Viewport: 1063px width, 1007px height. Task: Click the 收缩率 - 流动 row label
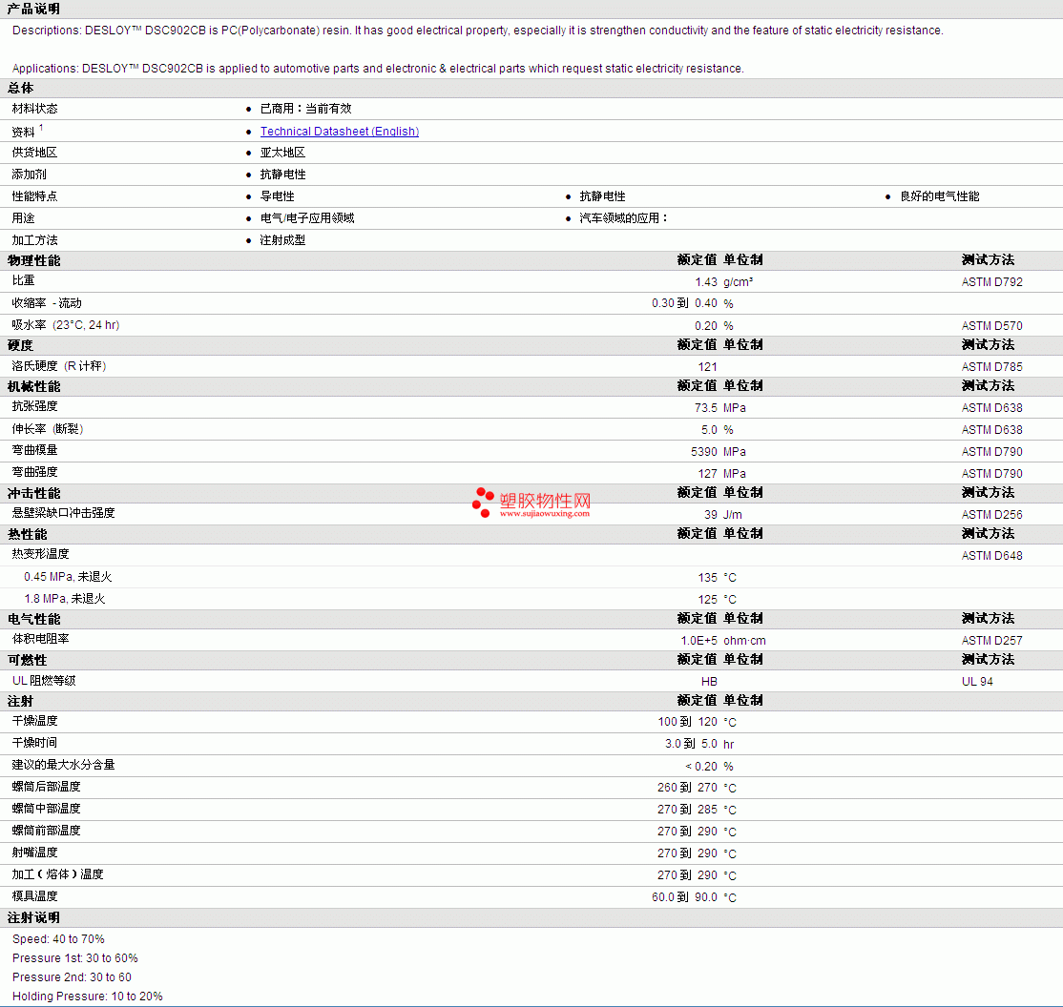(47, 303)
